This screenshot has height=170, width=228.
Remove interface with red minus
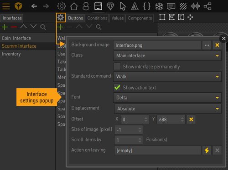pos(14,27)
